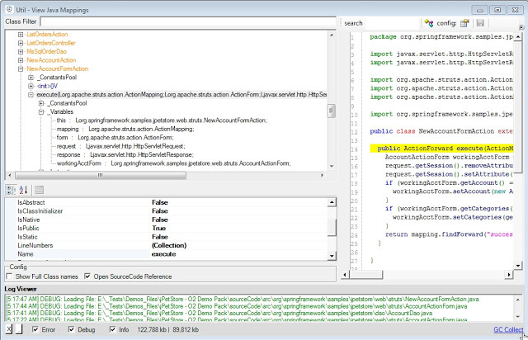Select the workingAcctForm variable entry
The width and height of the screenshot is (528, 340).
[x=79, y=163]
